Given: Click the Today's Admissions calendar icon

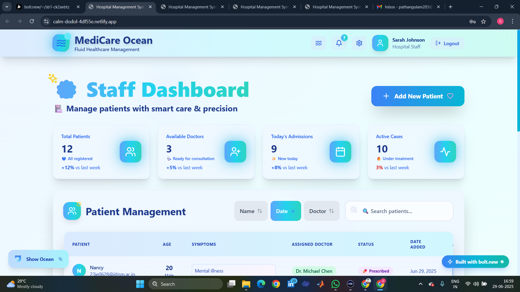Looking at the screenshot, I should click(x=340, y=152).
